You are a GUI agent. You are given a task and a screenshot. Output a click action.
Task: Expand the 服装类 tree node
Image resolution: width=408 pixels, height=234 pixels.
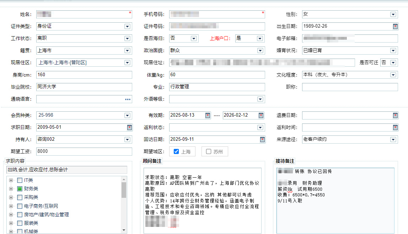pyautogui.click(x=11, y=223)
